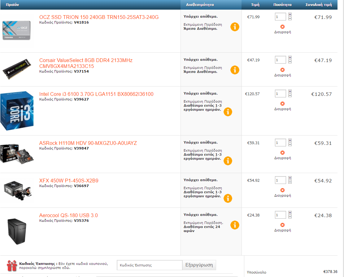The width and height of the screenshot is (344, 277).
Task: Focus the Κωδικός Έκπτωσης coupon input field
Action: (150, 265)
